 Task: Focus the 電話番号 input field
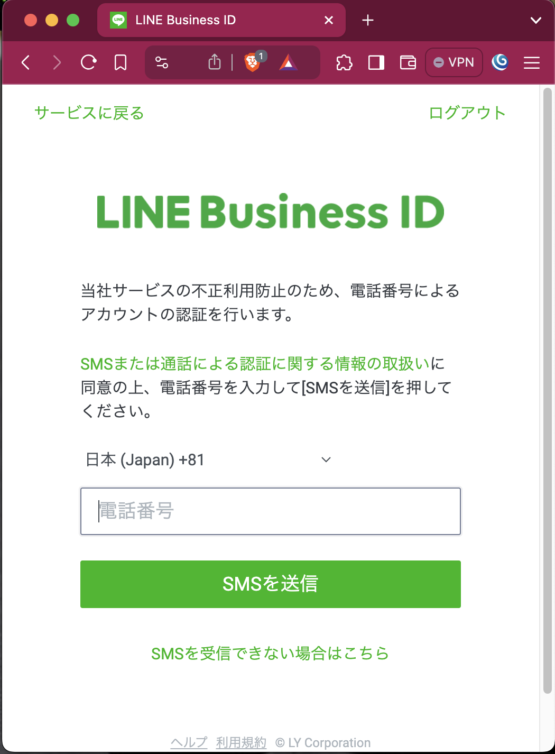pos(271,511)
